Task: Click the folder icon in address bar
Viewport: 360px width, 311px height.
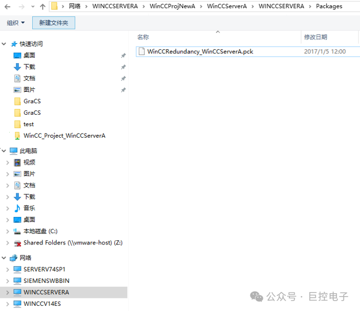Action: [55, 6]
